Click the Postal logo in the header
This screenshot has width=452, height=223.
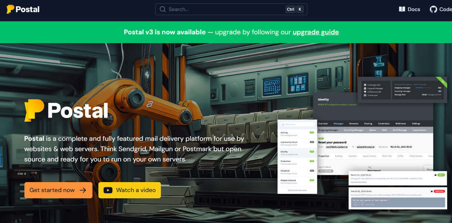point(23,9)
